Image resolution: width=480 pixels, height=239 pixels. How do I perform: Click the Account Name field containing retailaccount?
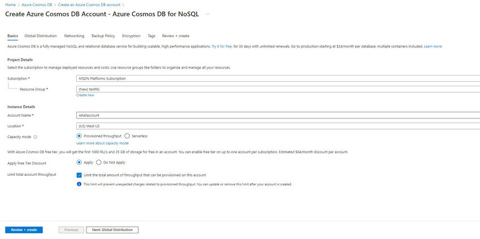tap(278, 115)
